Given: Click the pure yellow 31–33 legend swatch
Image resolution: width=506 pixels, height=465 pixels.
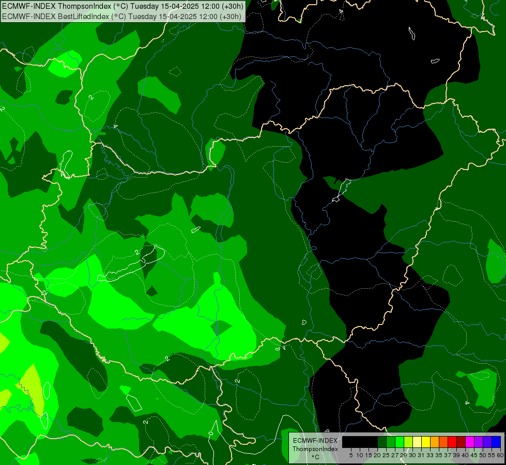Looking at the screenshot, I should pos(426,442).
